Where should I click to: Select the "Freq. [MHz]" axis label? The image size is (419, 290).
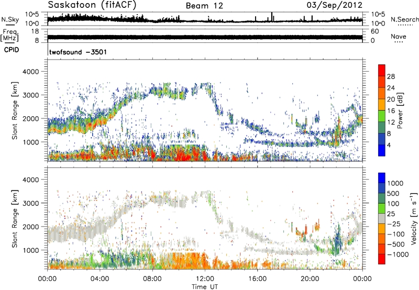(x=10, y=35)
